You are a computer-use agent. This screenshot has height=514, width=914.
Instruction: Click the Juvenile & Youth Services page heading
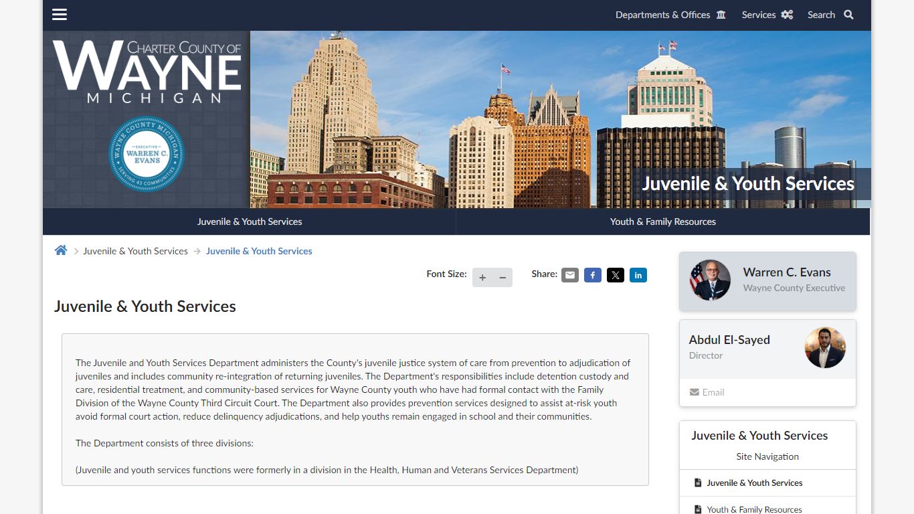[145, 306]
